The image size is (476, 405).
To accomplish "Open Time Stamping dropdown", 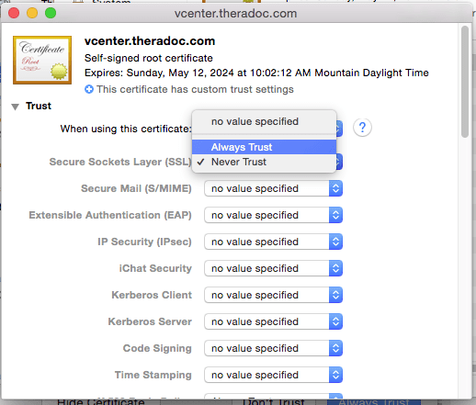I will (x=273, y=375).
